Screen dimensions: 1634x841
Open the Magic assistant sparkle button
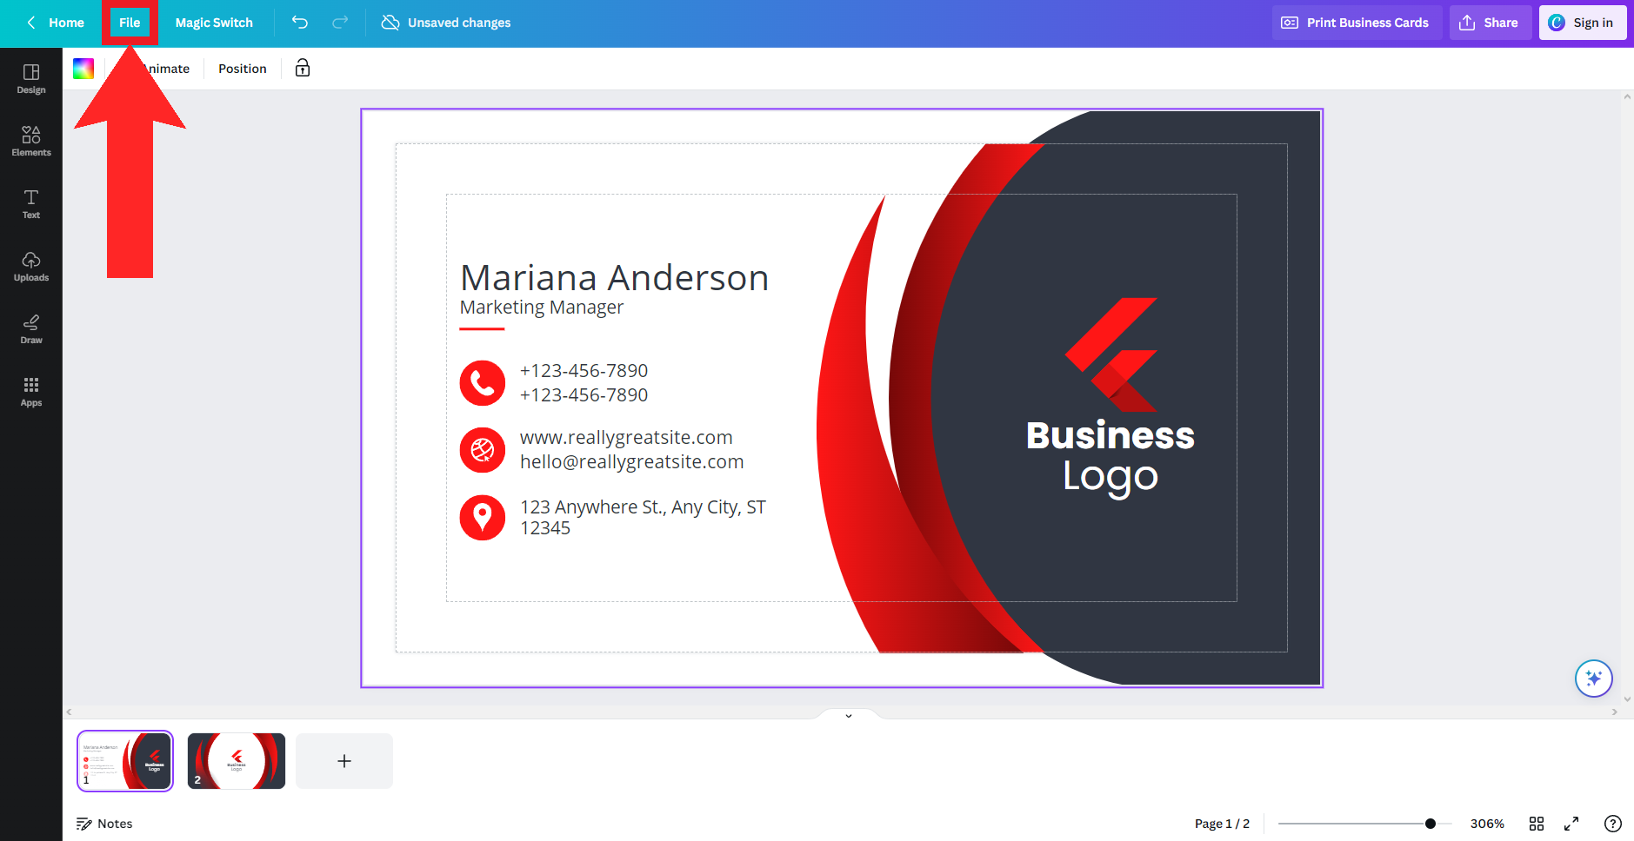pos(1593,679)
